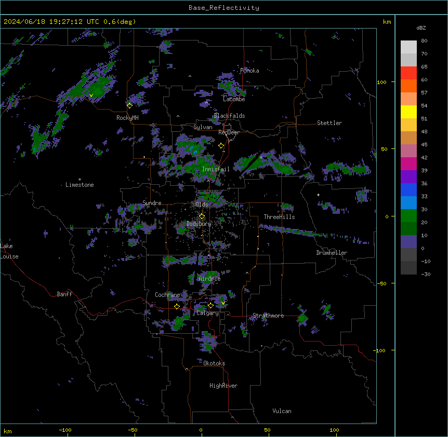This screenshot has height=437, width=448.
Task: Click the Okotoks label
Action: (x=214, y=363)
